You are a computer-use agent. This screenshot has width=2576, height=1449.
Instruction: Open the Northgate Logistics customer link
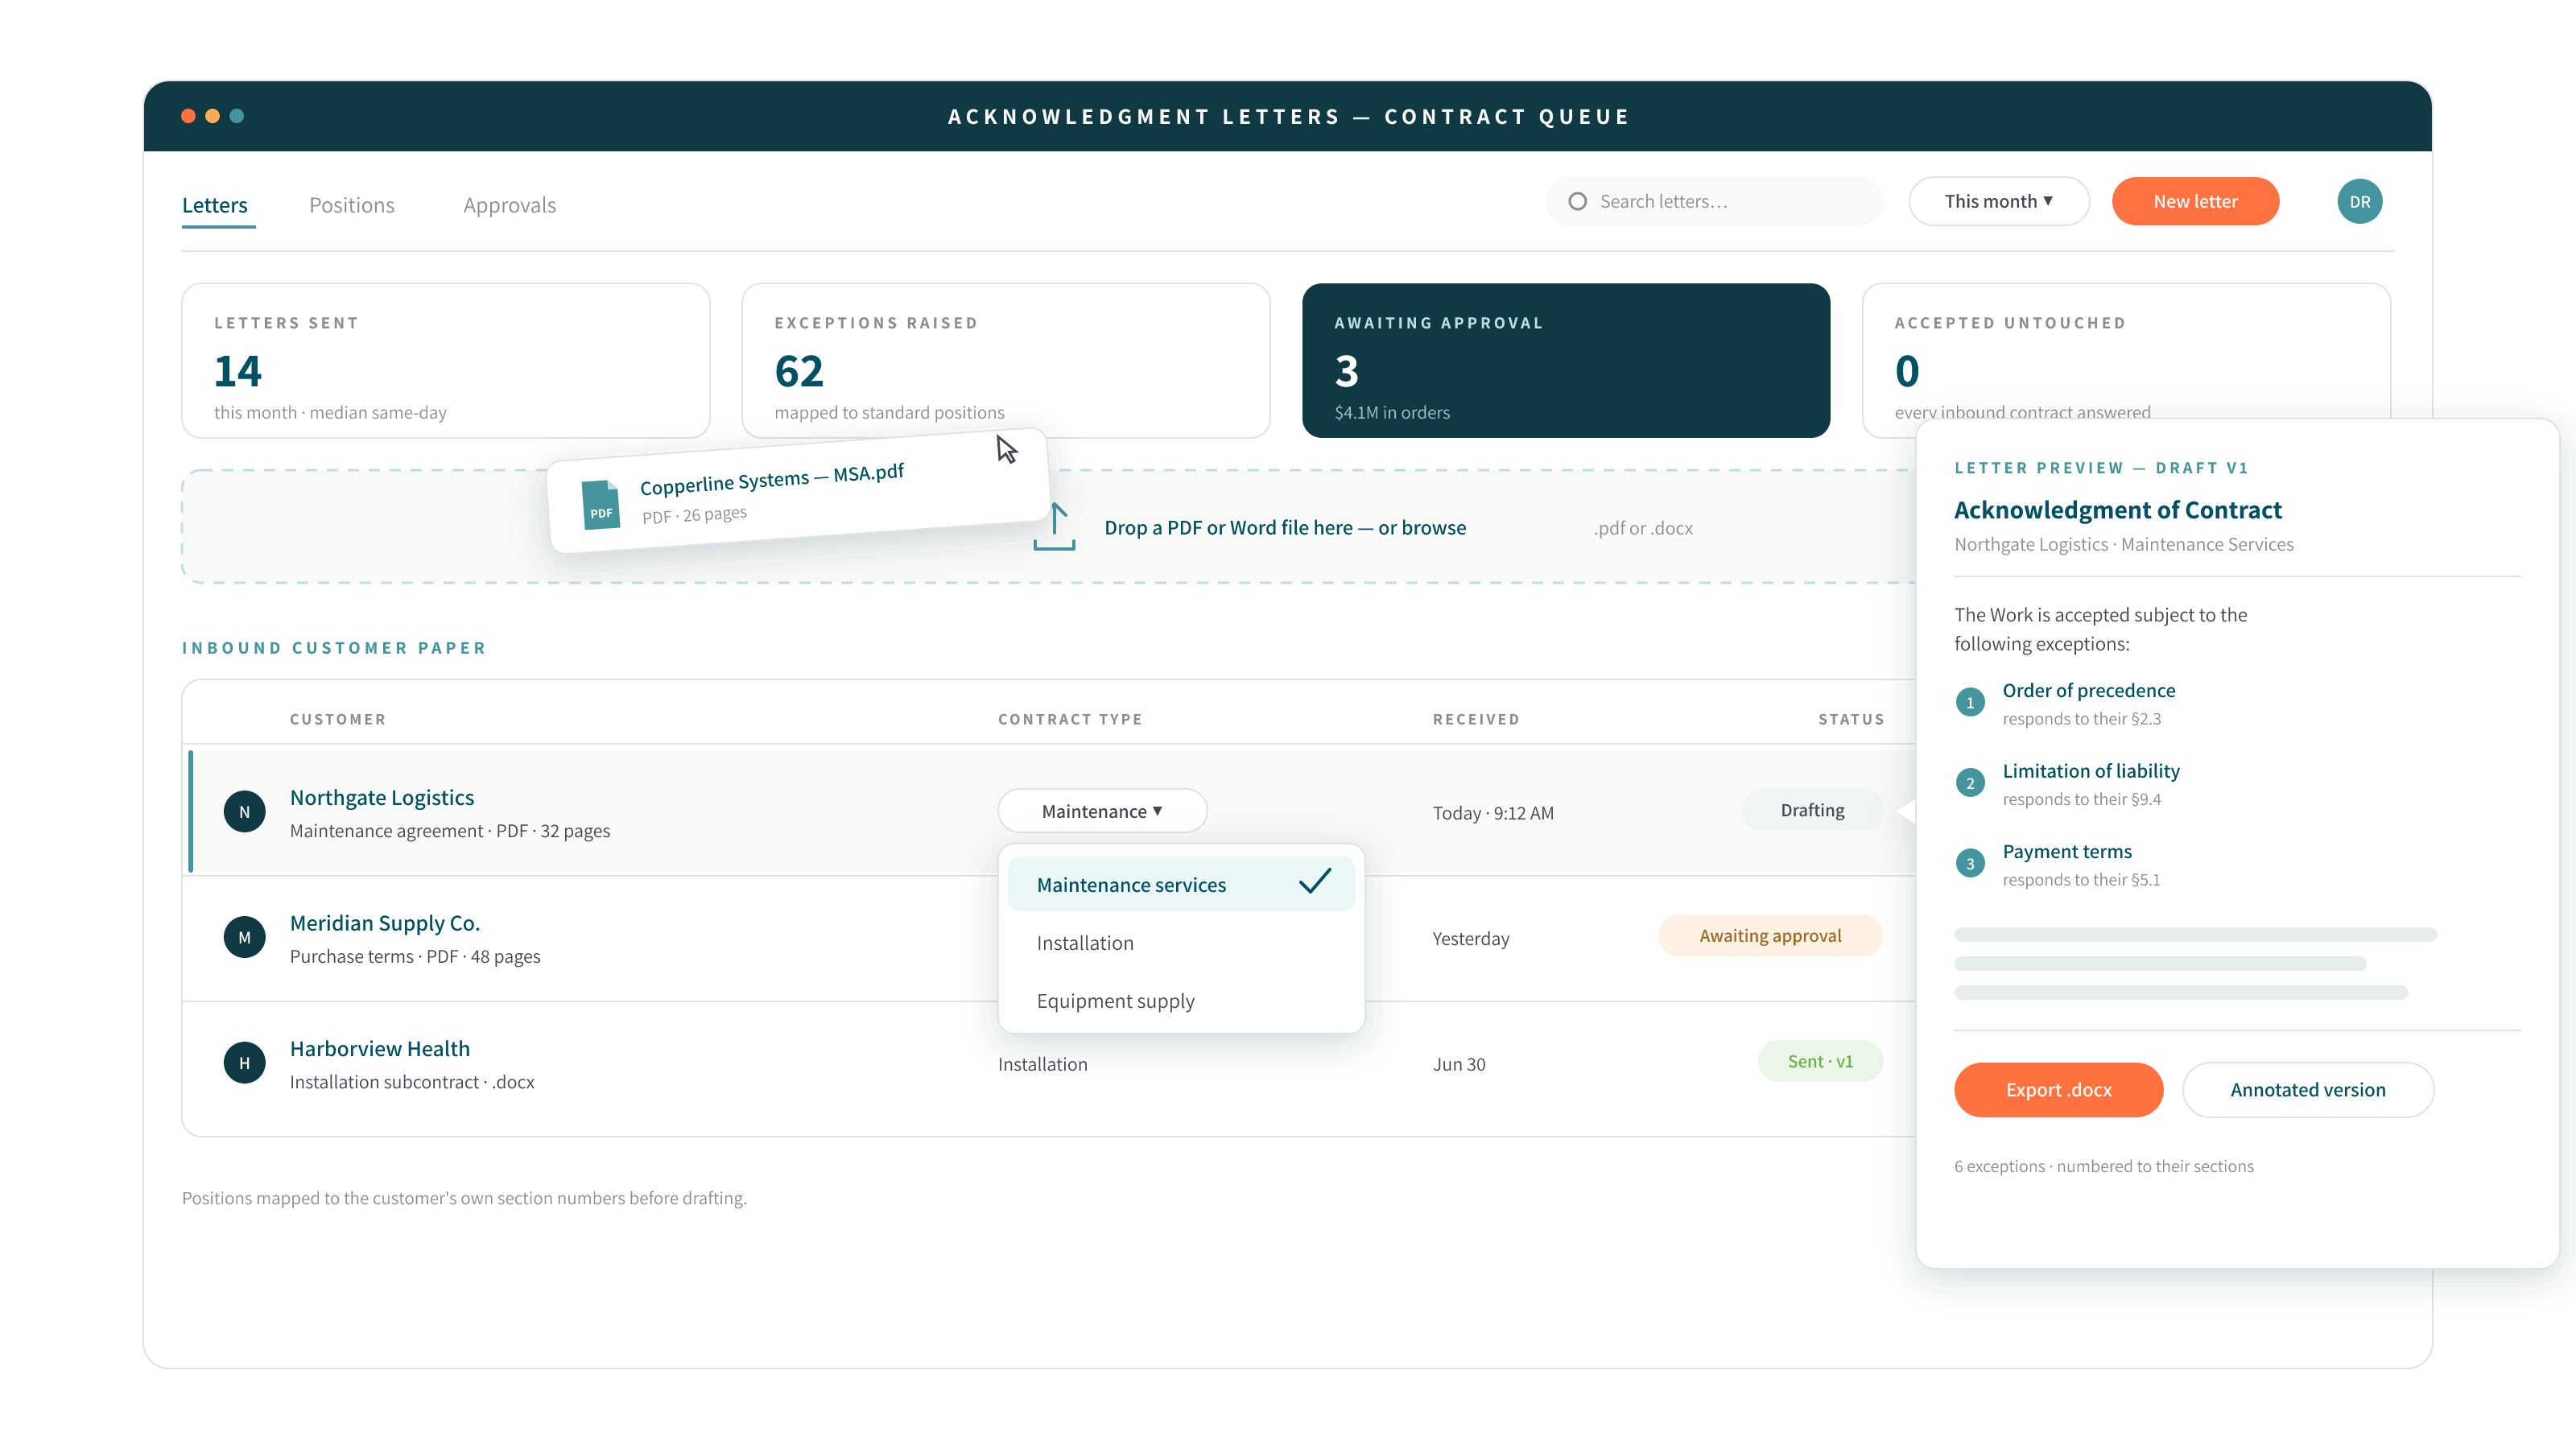382,798
